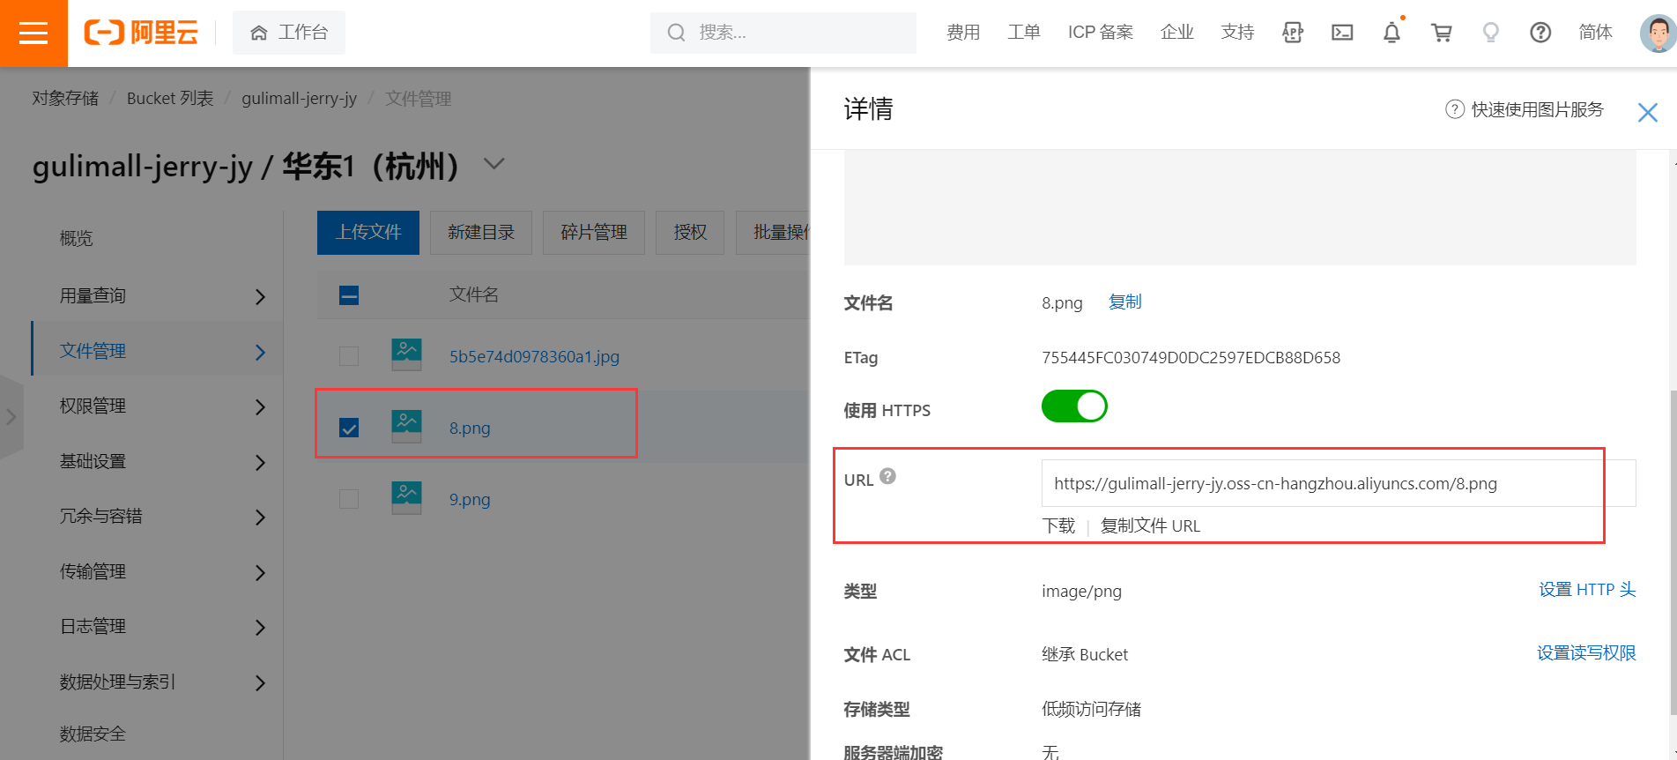Click the 下载 link
This screenshot has width=1677, height=760.
pos(1058,526)
